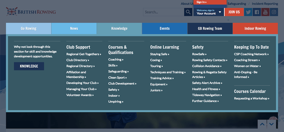Click the dark KNOWLEDGE button
The image size is (284, 132).
29,66
